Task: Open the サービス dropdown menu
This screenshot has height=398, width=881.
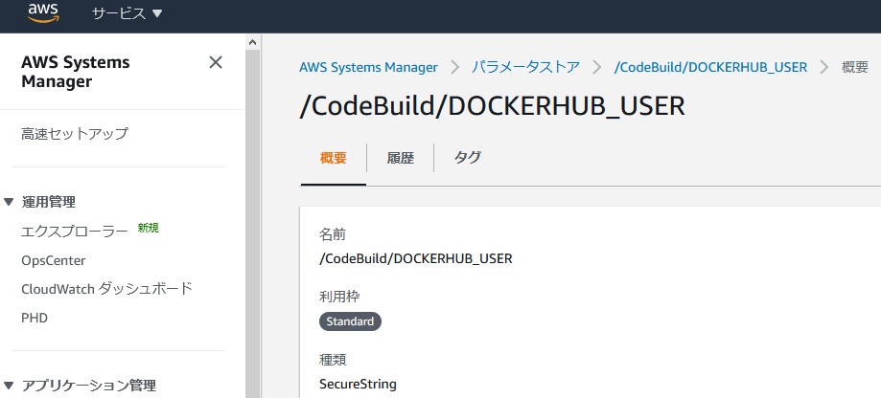Action: (127, 13)
